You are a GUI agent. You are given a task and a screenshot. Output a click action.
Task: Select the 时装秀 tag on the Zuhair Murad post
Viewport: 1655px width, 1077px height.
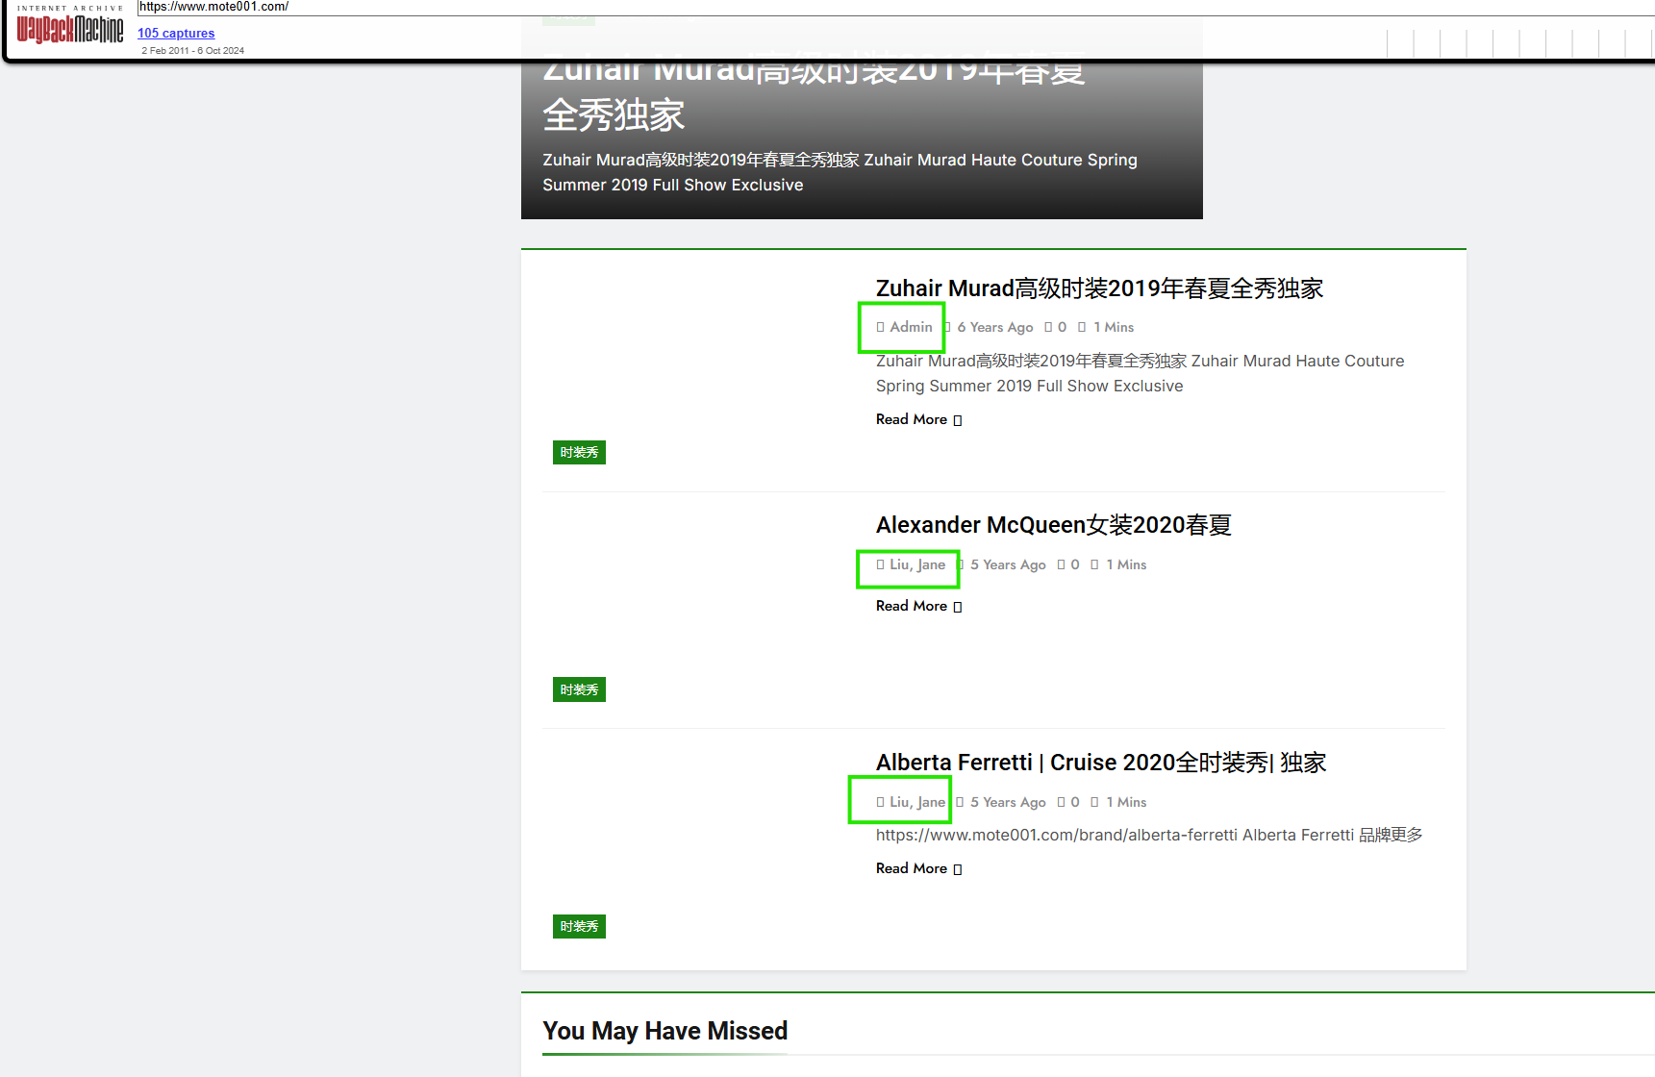point(579,452)
